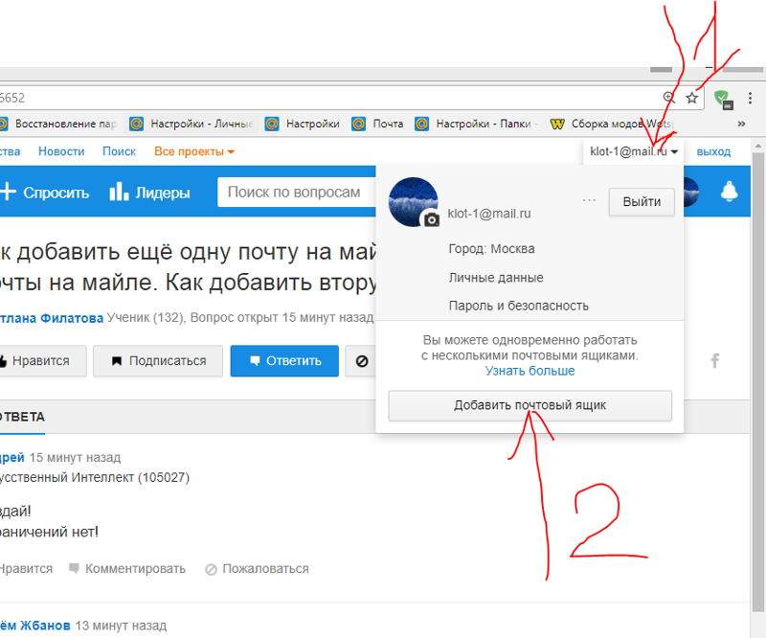This screenshot has height=638, width=766.
Task: Open the green shield extension icon
Action: click(722, 100)
